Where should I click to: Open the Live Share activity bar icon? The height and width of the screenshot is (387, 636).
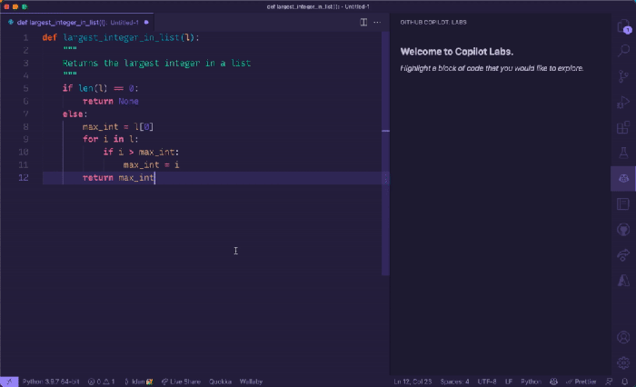(x=623, y=254)
